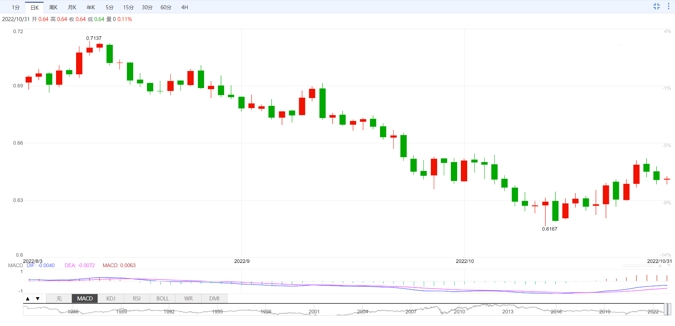Exit fullscreen using the shrink arrows icon

656,6
